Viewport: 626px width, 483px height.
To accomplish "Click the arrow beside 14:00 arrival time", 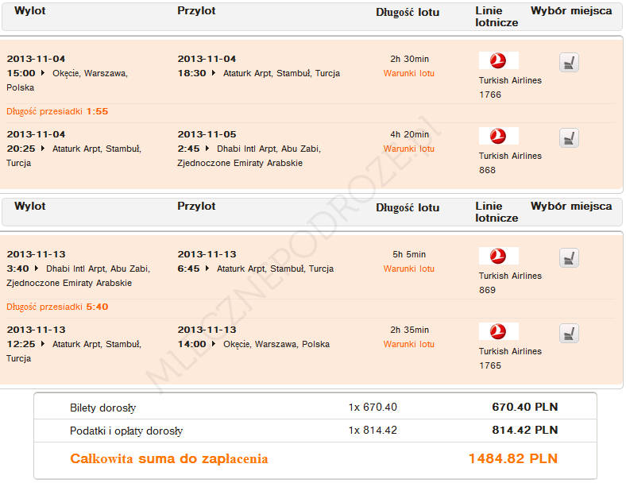I will [214, 345].
